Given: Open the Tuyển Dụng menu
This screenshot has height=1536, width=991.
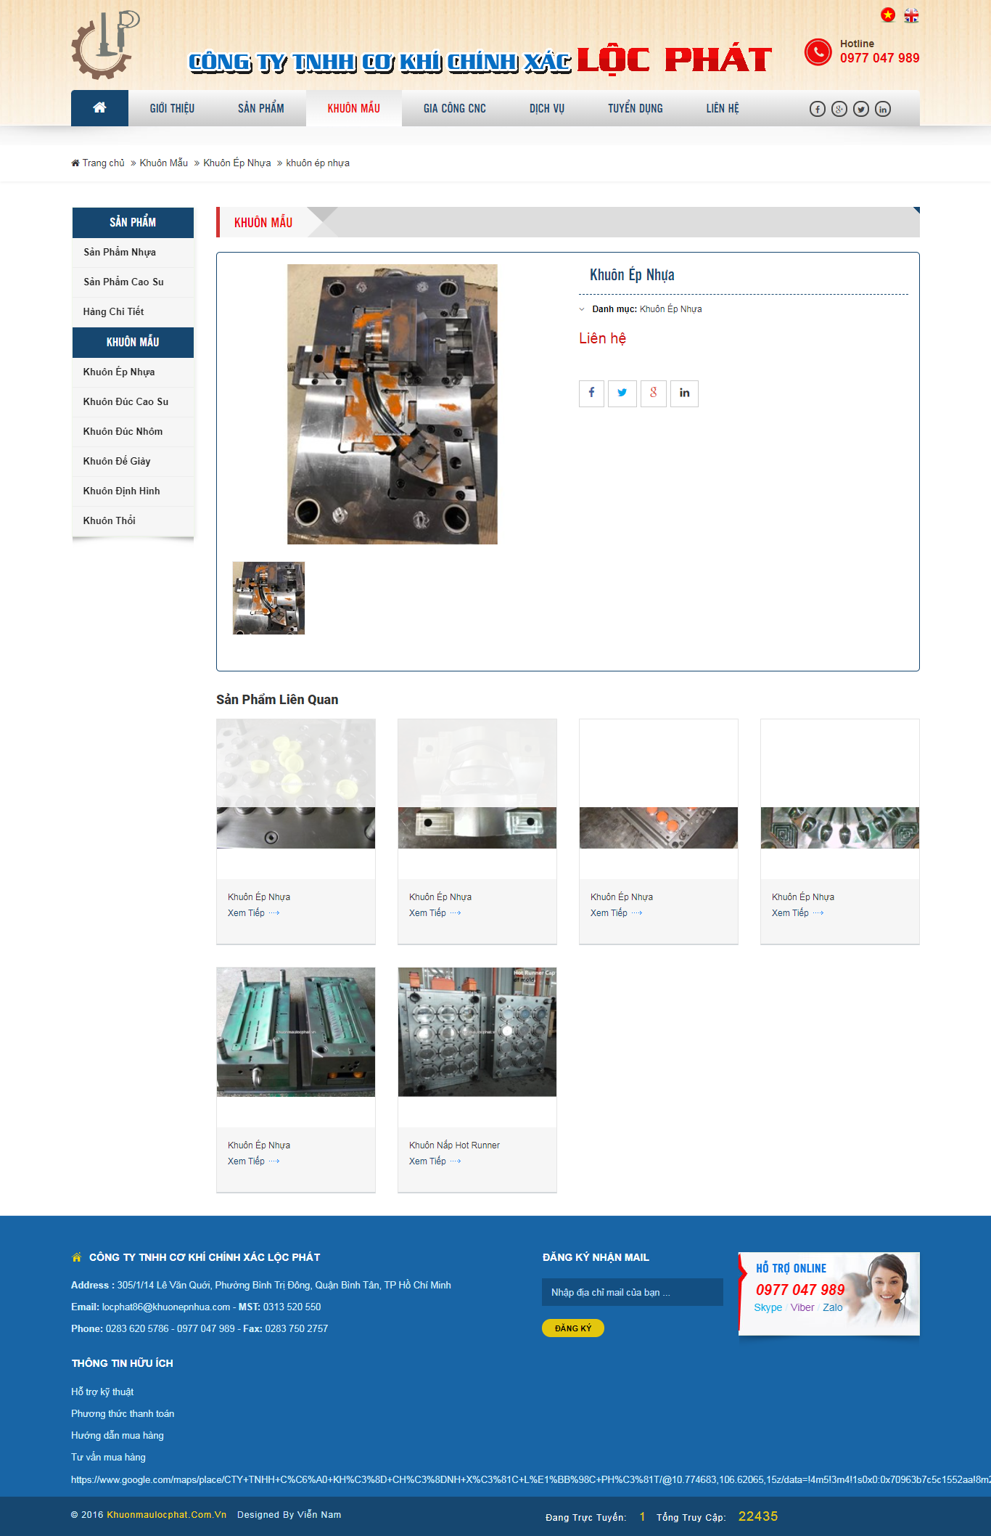Looking at the screenshot, I should tap(636, 108).
